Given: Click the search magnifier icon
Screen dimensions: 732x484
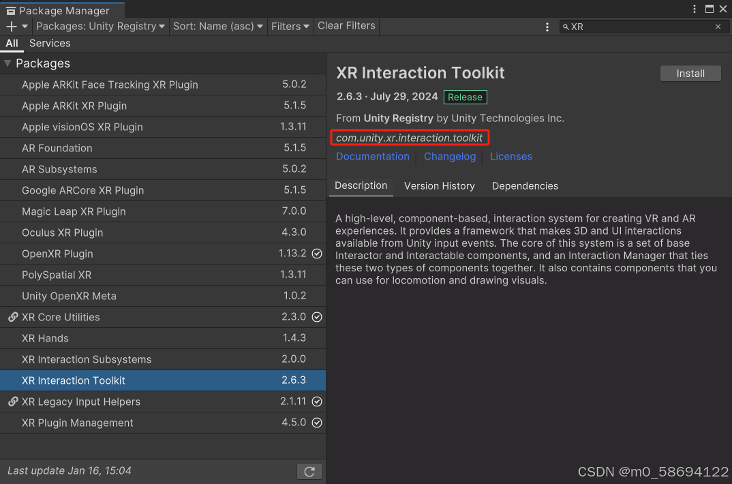Looking at the screenshot, I should pyautogui.click(x=567, y=27).
